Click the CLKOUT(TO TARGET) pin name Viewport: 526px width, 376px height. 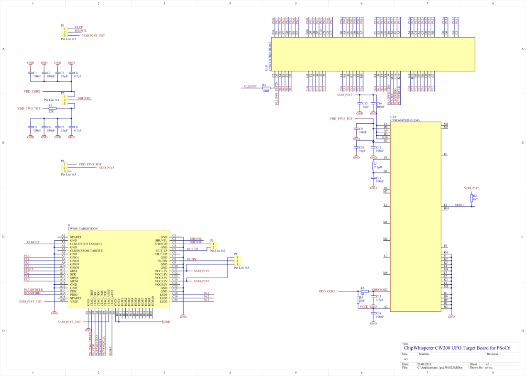pos(86,244)
